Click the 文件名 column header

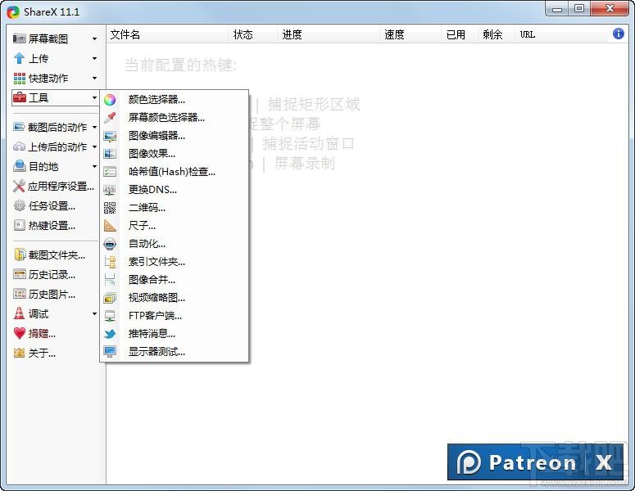(125, 34)
